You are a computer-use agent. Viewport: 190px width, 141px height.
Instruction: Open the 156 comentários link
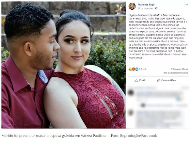coord(179,69)
